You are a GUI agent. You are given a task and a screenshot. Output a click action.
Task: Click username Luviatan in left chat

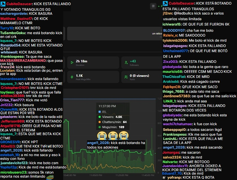coord(7,70)
